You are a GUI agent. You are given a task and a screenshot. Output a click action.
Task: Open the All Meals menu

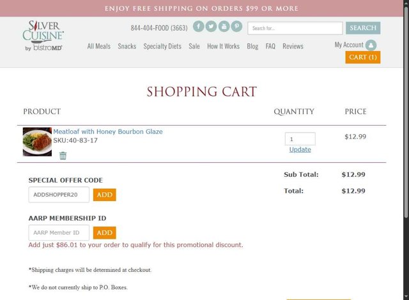(99, 47)
